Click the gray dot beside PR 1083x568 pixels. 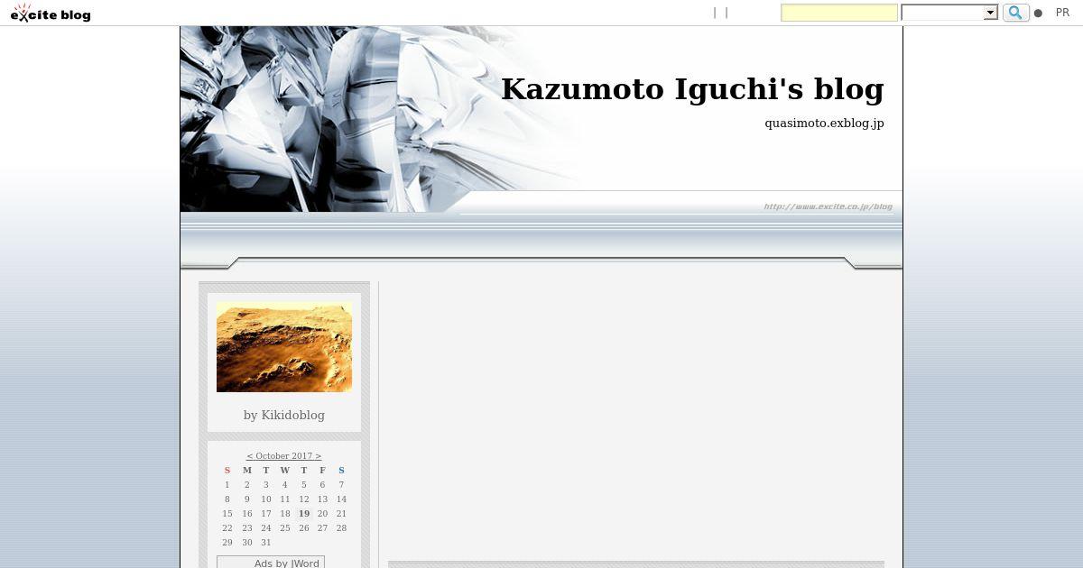(1038, 14)
